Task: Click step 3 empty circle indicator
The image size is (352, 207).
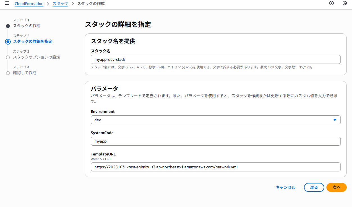Action: click(x=8, y=57)
